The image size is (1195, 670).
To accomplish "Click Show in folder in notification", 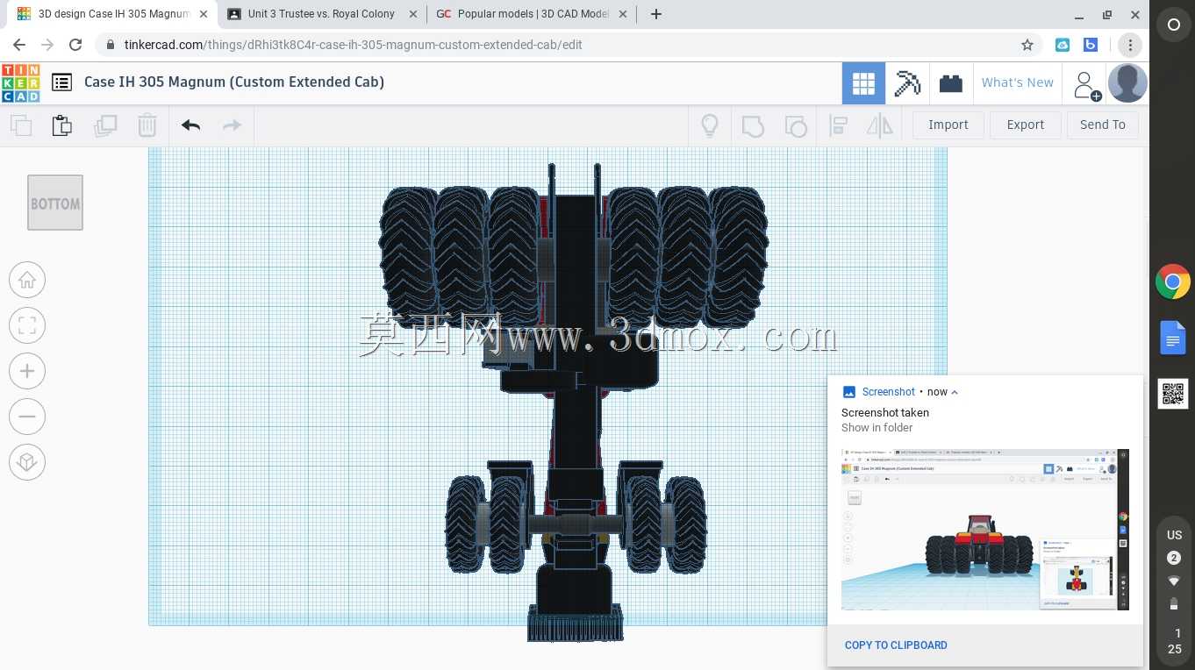I will (x=877, y=428).
